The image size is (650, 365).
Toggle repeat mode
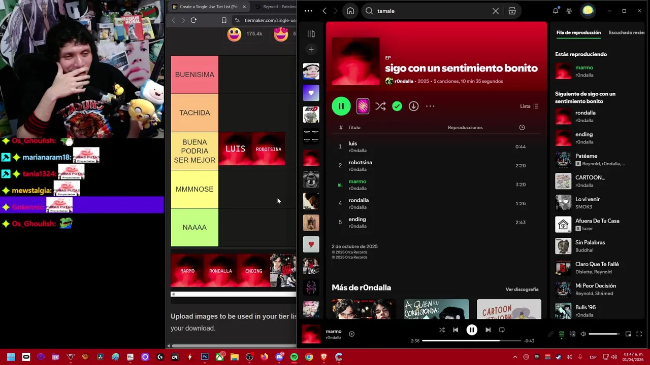502,330
